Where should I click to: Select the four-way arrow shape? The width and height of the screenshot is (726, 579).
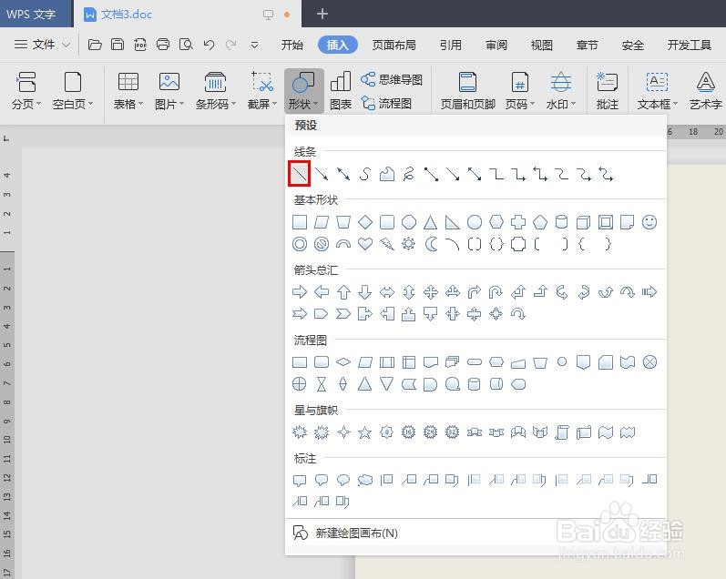(431, 292)
